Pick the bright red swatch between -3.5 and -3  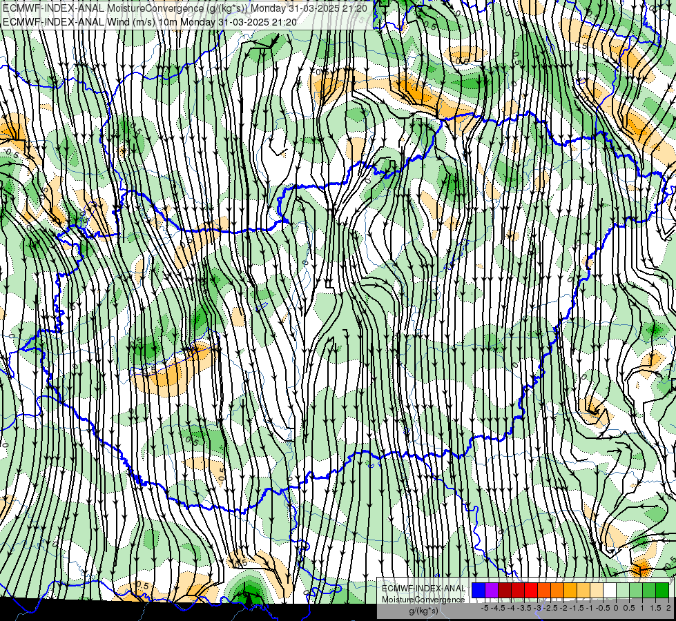(x=531, y=591)
